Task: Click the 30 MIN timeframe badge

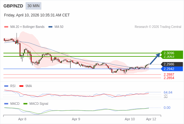Action: click(33, 6)
